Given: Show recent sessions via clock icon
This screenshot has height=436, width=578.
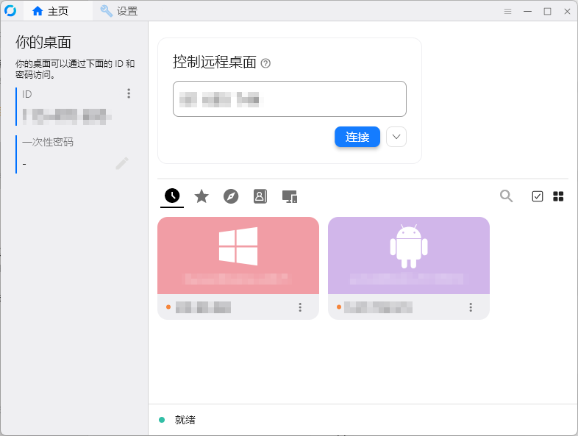Looking at the screenshot, I should click(x=172, y=196).
